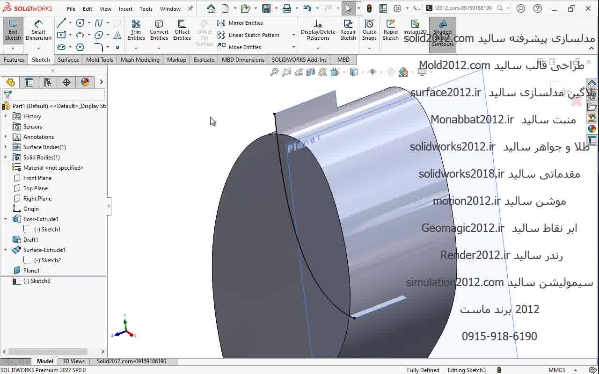
Task: Expand the Surface Bodies(1) node
Action: 6,147
